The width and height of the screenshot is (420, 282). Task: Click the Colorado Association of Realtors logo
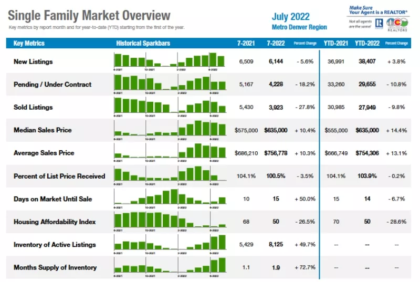(x=397, y=25)
